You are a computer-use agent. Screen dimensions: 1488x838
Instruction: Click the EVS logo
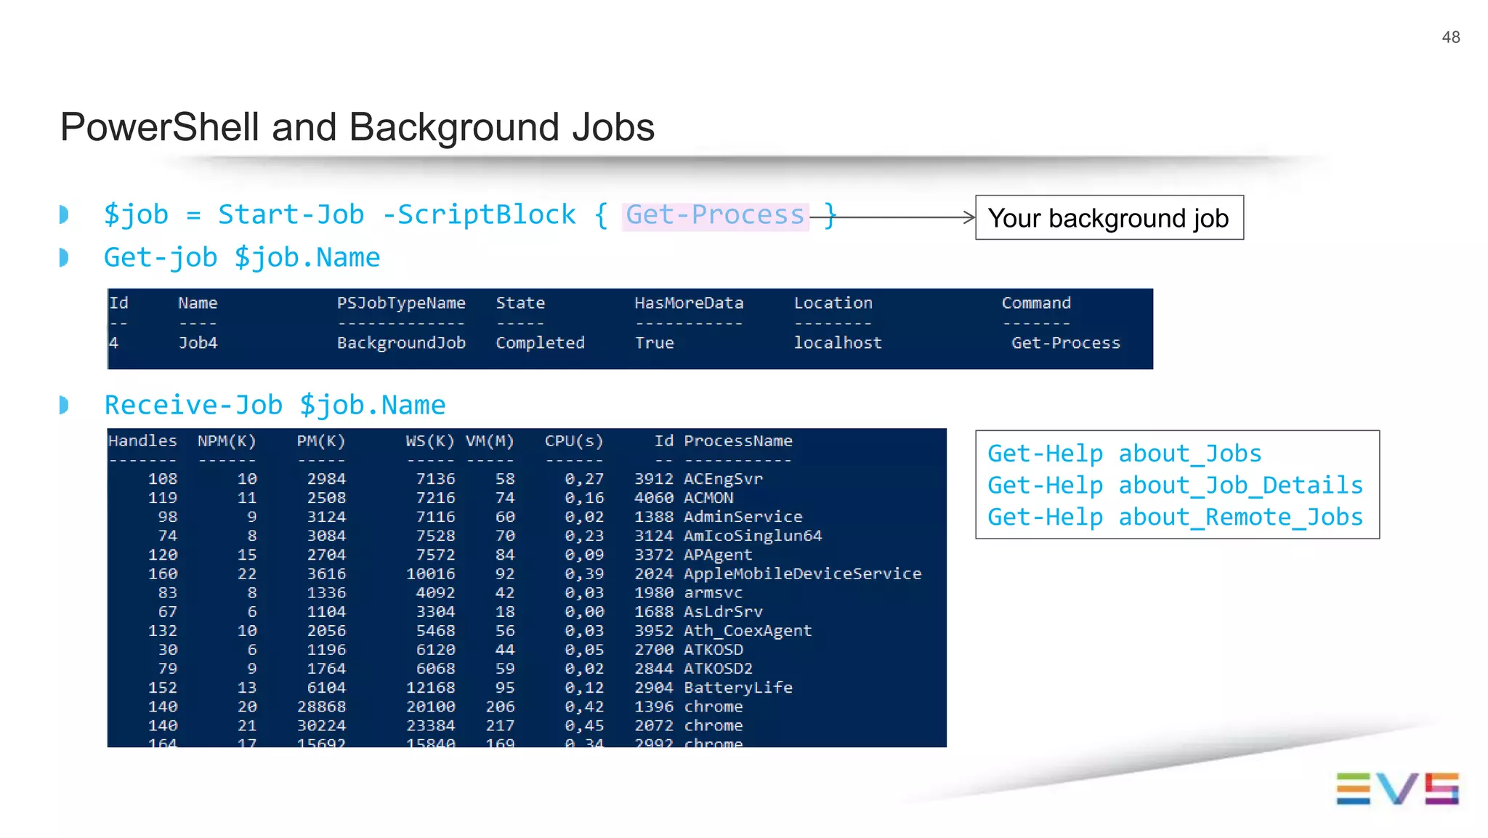pyautogui.click(x=1397, y=789)
